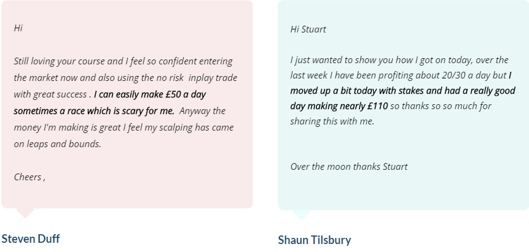Click 'on leaps and bounds.' text
529x252 pixels.
point(57,144)
